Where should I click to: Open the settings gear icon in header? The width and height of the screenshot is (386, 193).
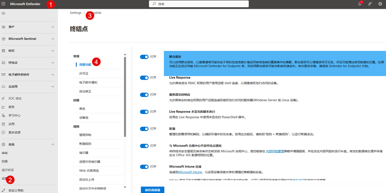[380, 4]
